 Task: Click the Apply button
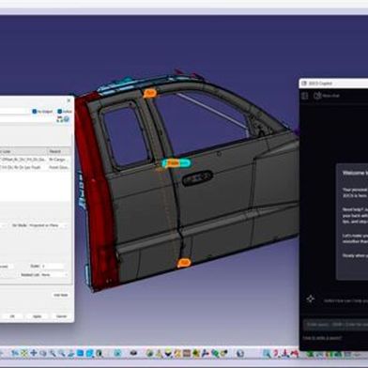[x=37, y=316]
